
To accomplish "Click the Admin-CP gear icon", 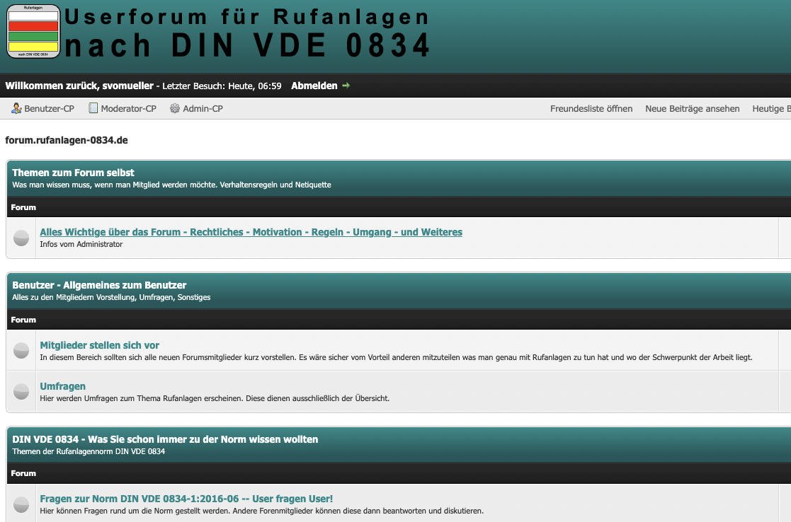I will (x=173, y=108).
